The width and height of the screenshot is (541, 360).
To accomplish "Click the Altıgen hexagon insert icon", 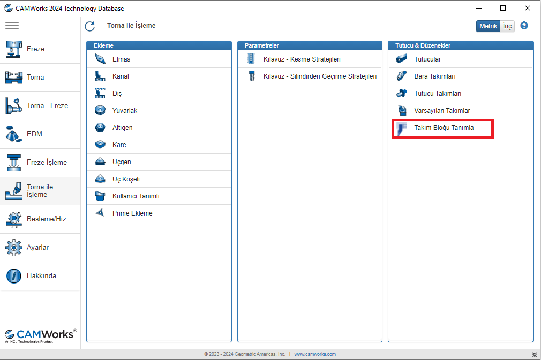I will point(100,128).
